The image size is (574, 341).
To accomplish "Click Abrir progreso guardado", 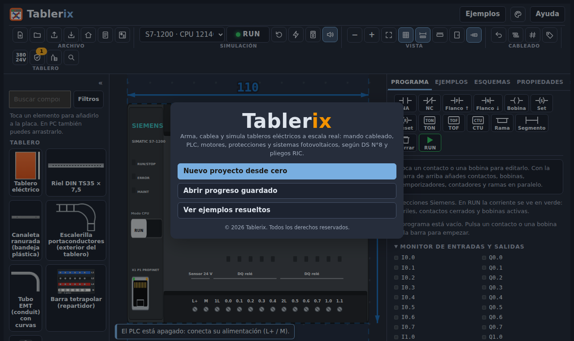I will tap(287, 191).
